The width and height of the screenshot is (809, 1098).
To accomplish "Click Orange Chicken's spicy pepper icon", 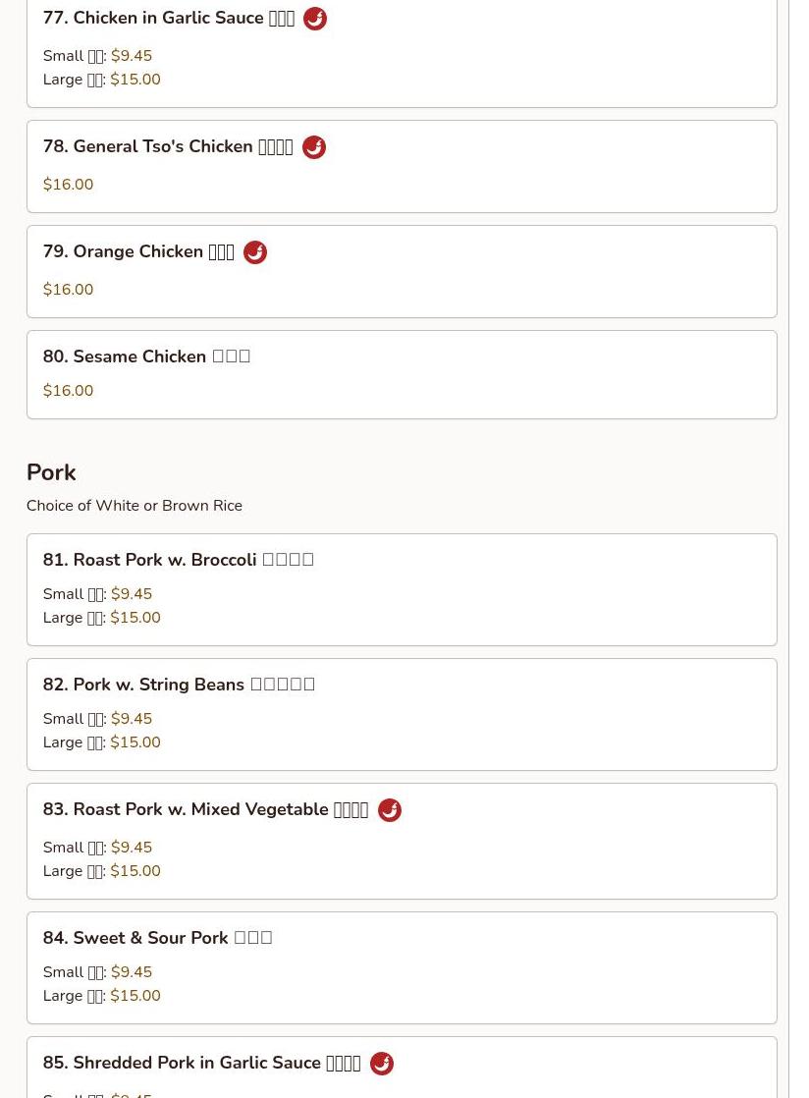I will coord(255,252).
